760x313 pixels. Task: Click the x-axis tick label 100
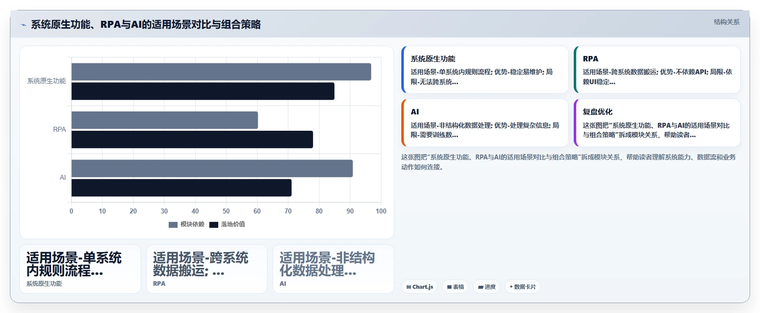(381, 211)
